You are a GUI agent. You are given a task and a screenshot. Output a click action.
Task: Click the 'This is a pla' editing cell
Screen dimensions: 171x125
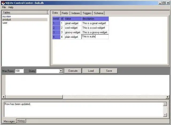pyautogui.click(x=95, y=37)
